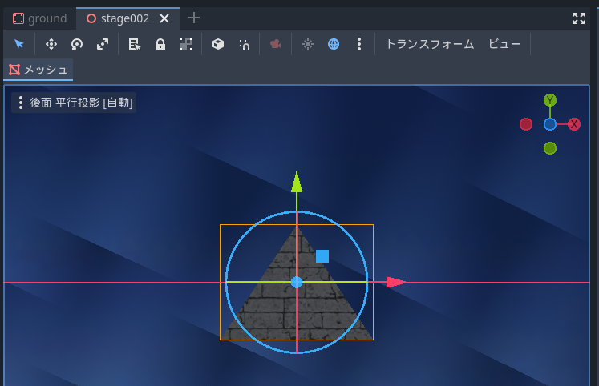Toggle camera preview override icon
The height and width of the screenshot is (386, 599).
pyautogui.click(x=275, y=44)
